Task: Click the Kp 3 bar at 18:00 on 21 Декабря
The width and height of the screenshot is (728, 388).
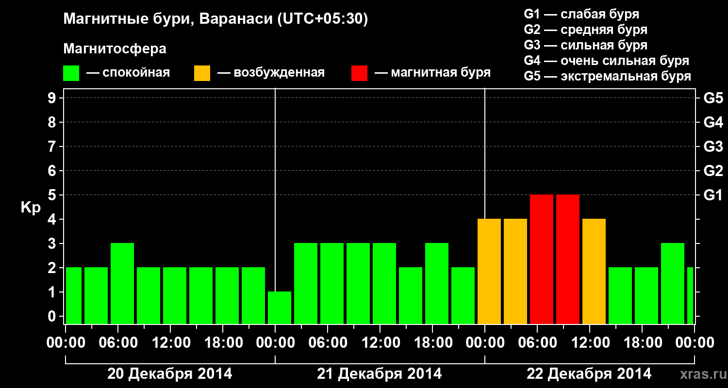Action: [x=437, y=283]
